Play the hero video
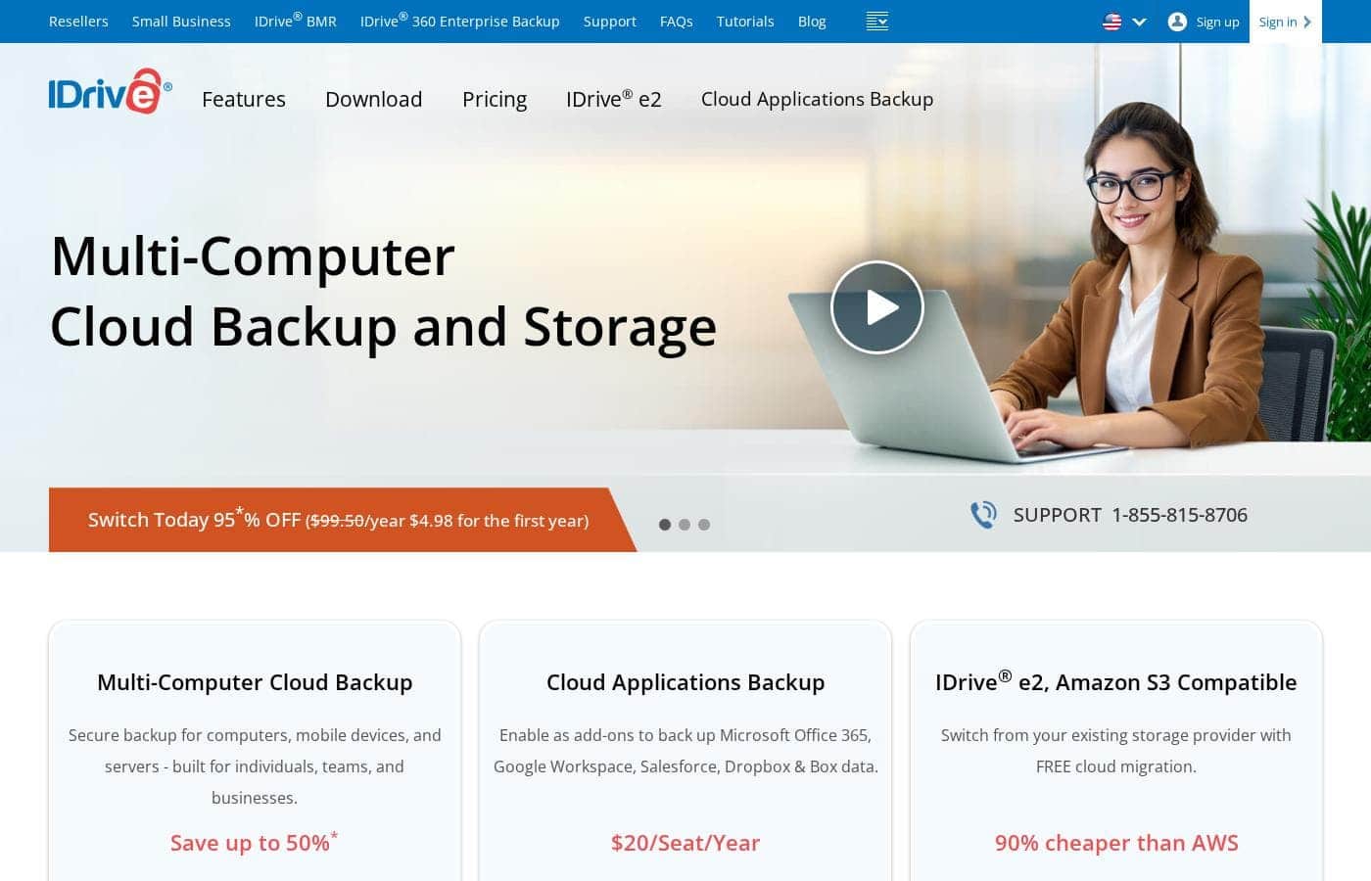The image size is (1371, 881). (x=876, y=307)
